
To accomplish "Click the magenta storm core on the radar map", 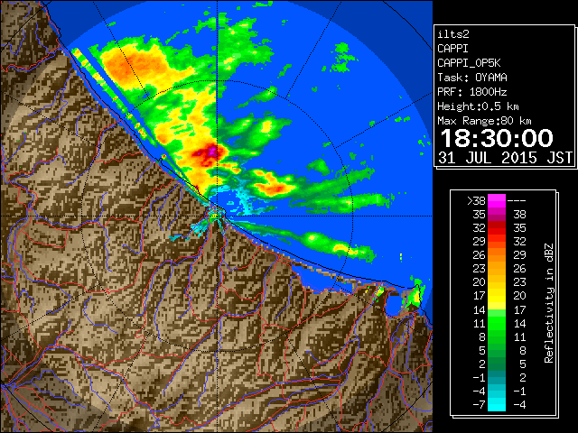I will (211, 151).
